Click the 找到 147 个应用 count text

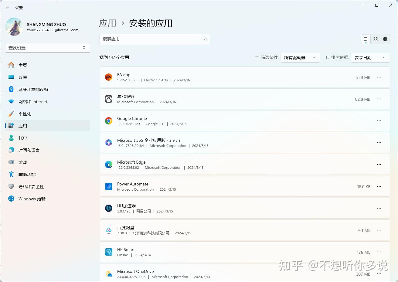coord(114,57)
